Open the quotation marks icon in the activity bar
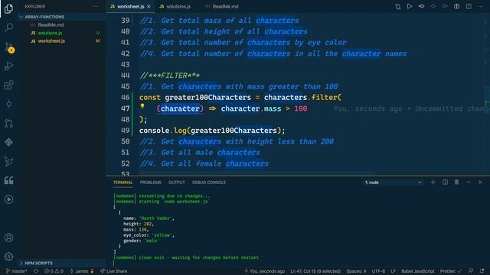 [8, 180]
